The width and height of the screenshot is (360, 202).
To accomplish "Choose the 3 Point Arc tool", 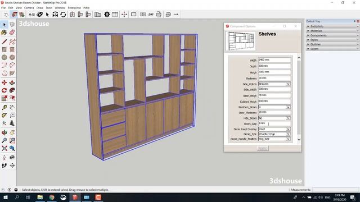I will 4,74.
